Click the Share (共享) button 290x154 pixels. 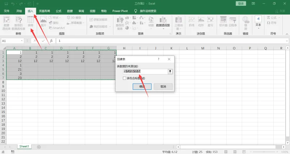[x=280, y=11]
